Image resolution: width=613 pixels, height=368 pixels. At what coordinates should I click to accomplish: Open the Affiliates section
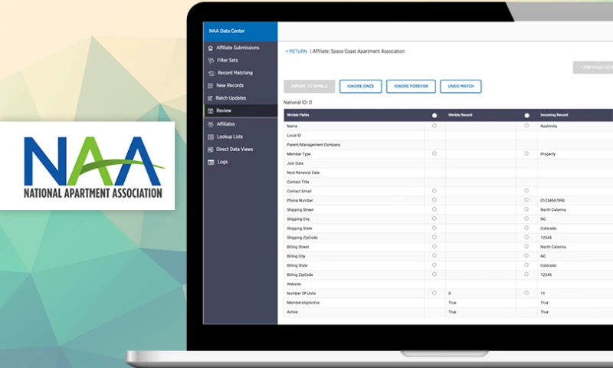[225, 124]
